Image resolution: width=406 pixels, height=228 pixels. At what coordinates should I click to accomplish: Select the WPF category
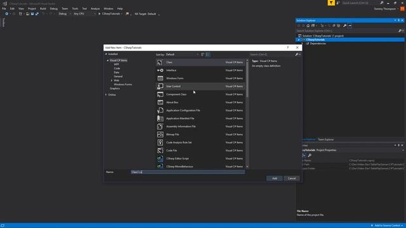coord(117,65)
